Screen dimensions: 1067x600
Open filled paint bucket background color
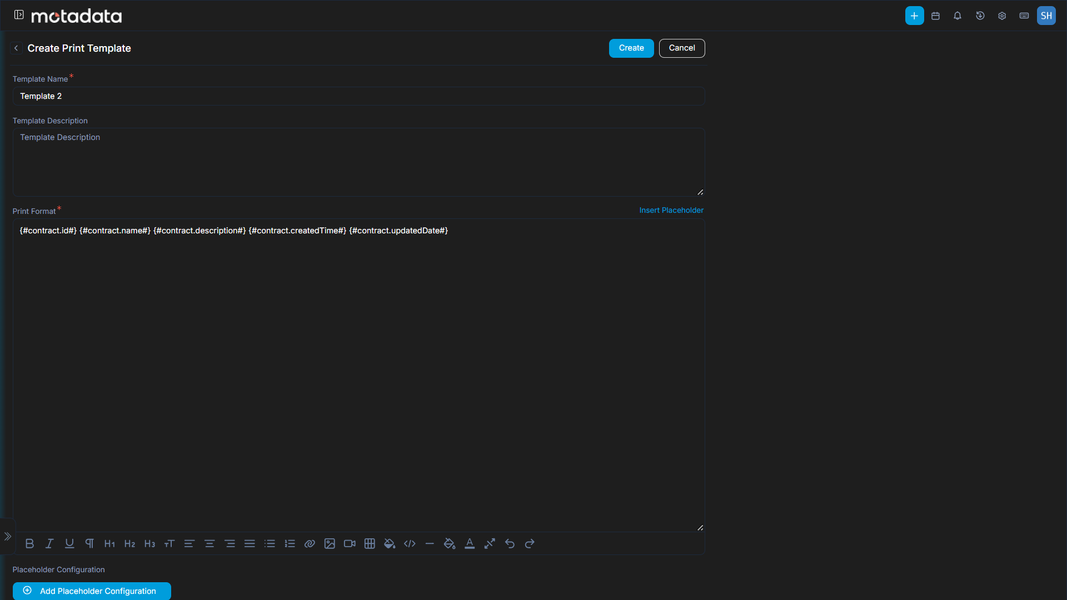390,544
